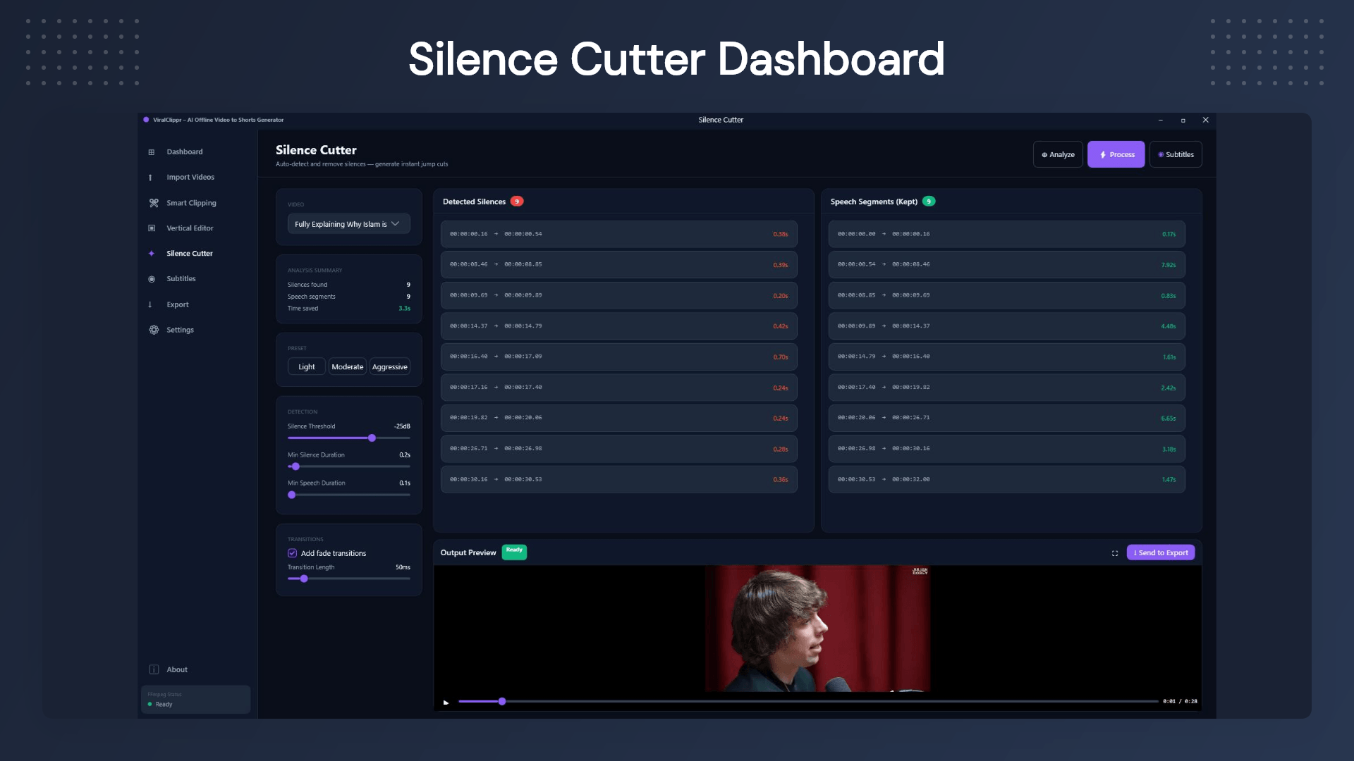1354x761 pixels.
Task: Select speech segment 00:00:26.98 to 00:00:30.16
Action: [1006, 449]
